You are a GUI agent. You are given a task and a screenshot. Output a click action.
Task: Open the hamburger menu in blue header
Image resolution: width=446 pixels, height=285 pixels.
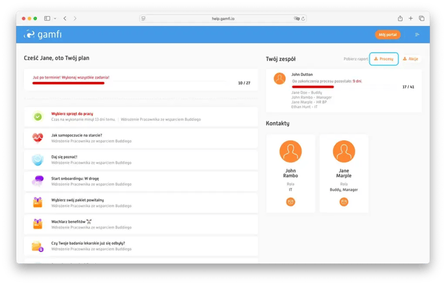click(x=417, y=34)
